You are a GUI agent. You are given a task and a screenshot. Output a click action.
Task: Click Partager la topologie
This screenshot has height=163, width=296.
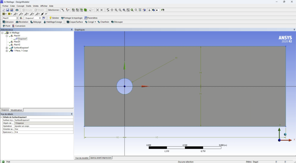pyautogui.click(x=72, y=18)
